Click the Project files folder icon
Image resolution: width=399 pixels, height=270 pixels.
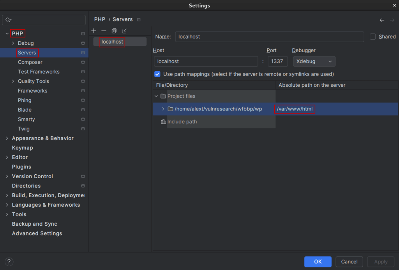[x=163, y=96]
